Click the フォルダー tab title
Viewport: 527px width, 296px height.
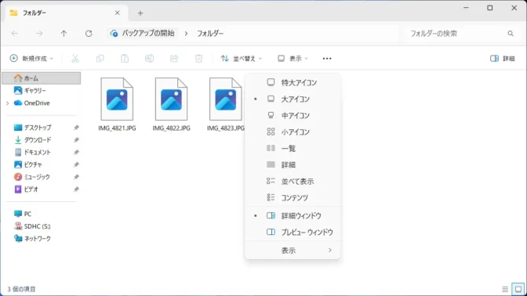click(35, 13)
